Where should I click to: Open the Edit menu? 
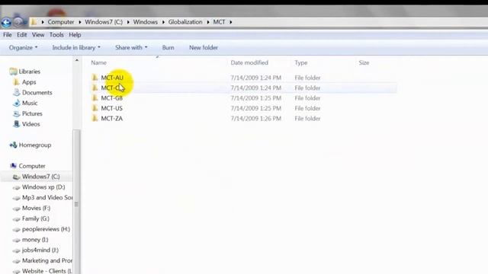coord(22,35)
